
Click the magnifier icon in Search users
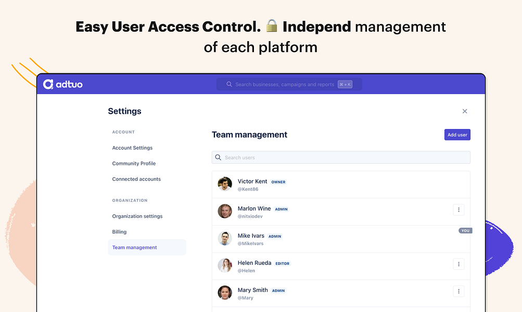218,158
